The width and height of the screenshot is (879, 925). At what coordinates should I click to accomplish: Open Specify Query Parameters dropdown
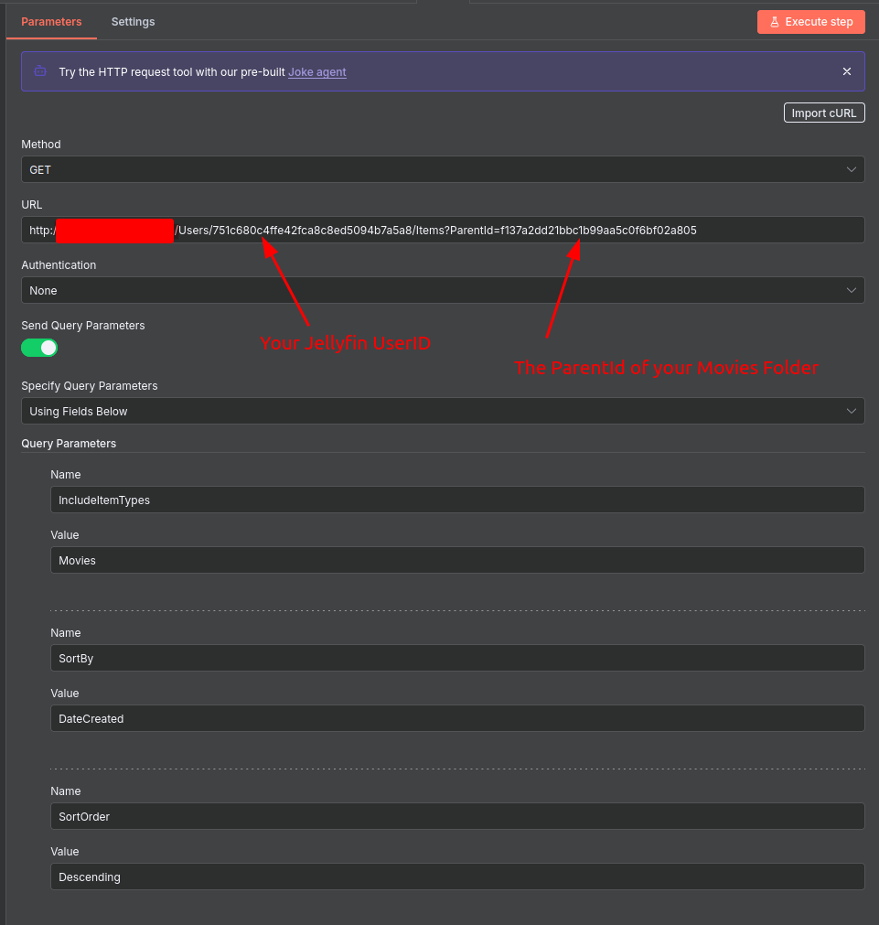443,411
